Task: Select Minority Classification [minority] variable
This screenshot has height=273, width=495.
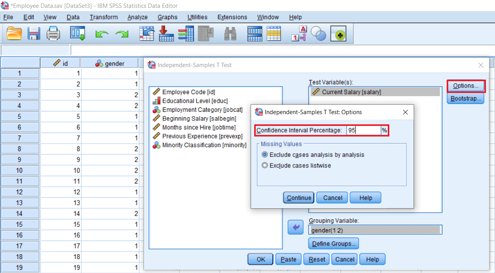Action: pyautogui.click(x=199, y=145)
